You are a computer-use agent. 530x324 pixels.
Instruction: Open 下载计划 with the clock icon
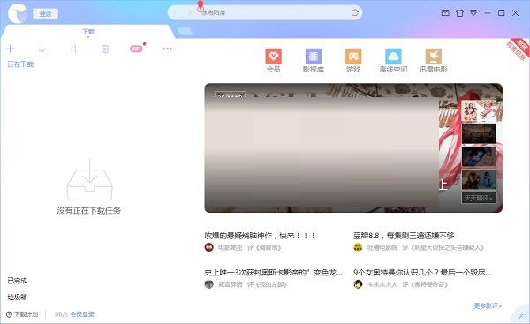click(22, 314)
